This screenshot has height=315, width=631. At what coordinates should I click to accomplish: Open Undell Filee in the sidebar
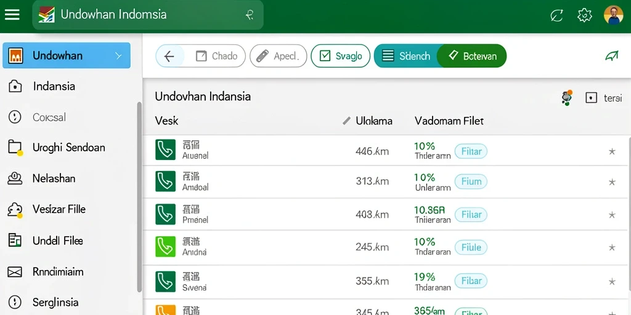(x=58, y=241)
